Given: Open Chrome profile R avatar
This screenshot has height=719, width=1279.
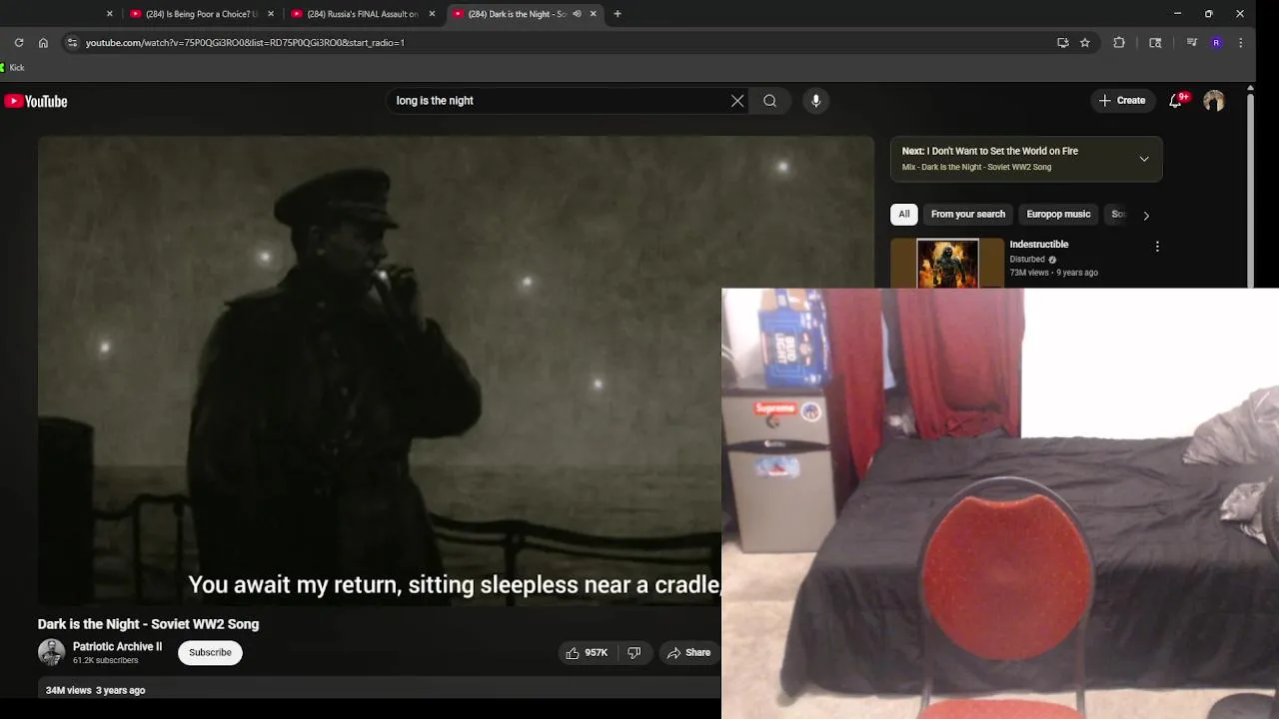Looking at the screenshot, I should pyautogui.click(x=1216, y=43).
